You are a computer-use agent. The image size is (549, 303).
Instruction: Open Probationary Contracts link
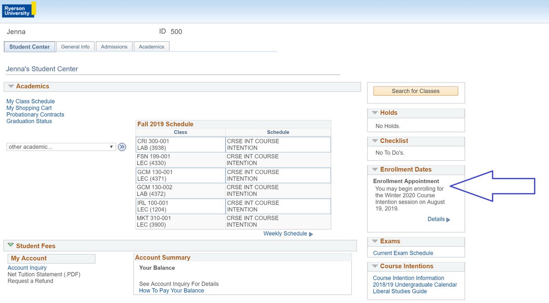pyautogui.click(x=35, y=114)
